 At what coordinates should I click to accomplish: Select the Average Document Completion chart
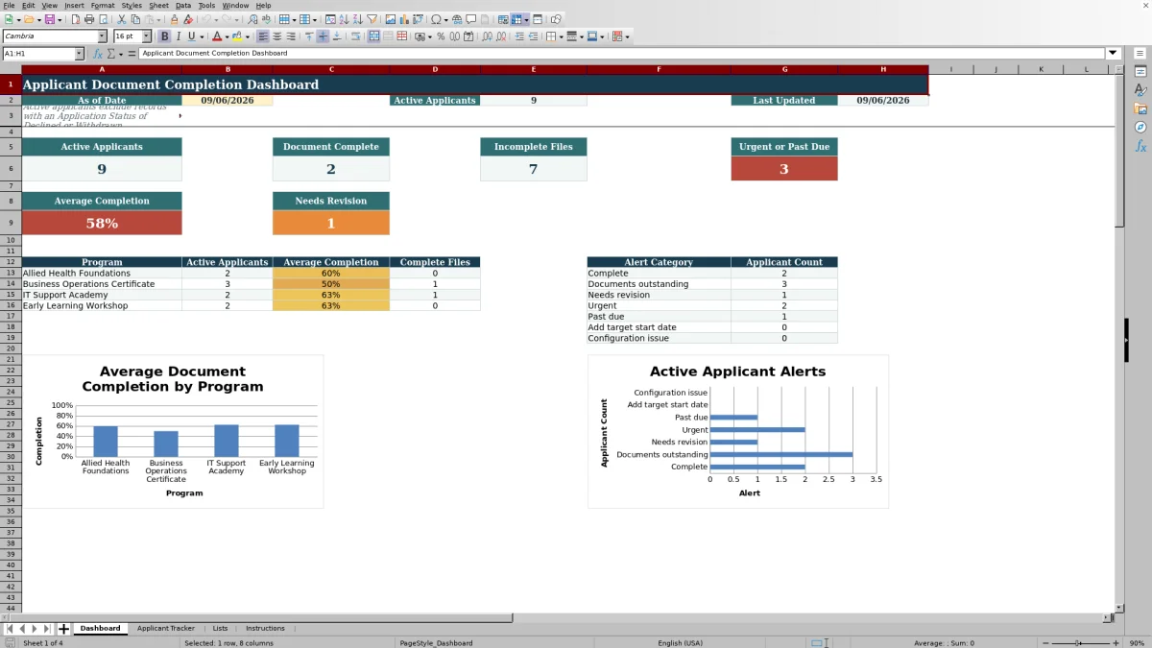click(173, 431)
